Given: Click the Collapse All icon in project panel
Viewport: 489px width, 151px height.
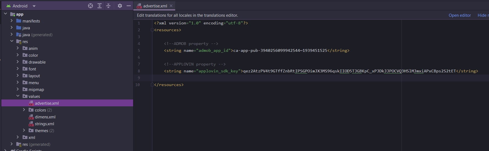Looking at the screenshot, I should (x=108, y=6).
